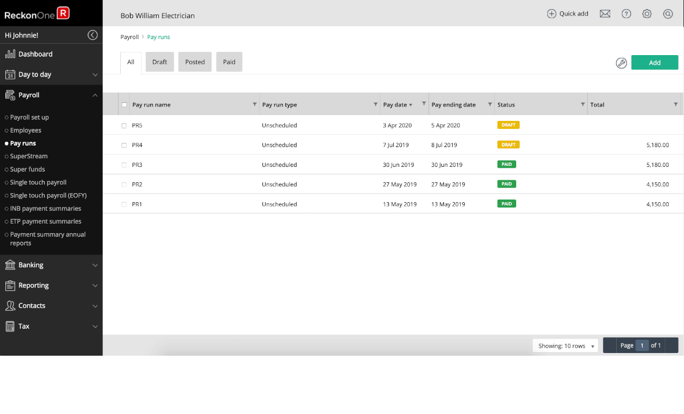Screen dimensions: 684x414
Task: Switch to the Draft tab
Action: click(160, 62)
